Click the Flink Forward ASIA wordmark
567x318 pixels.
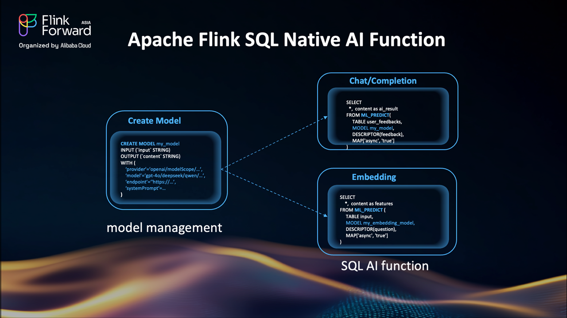pos(66,25)
